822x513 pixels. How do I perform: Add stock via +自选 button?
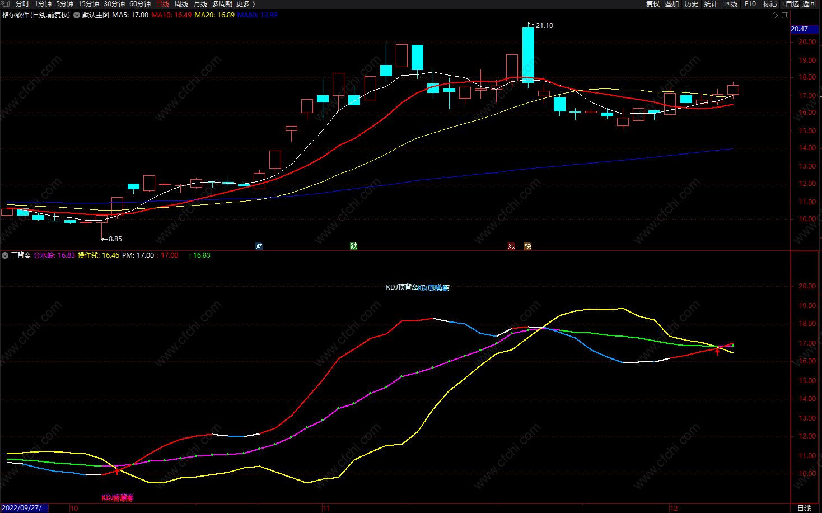tap(790, 4)
